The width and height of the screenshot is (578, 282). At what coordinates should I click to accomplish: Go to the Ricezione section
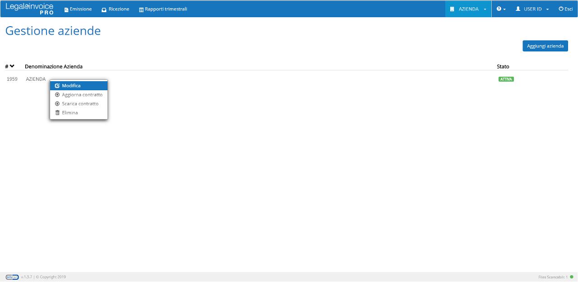pyautogui.click(x=116, y=9)
